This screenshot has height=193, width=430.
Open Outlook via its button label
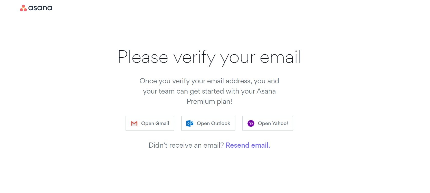point(213,124)
